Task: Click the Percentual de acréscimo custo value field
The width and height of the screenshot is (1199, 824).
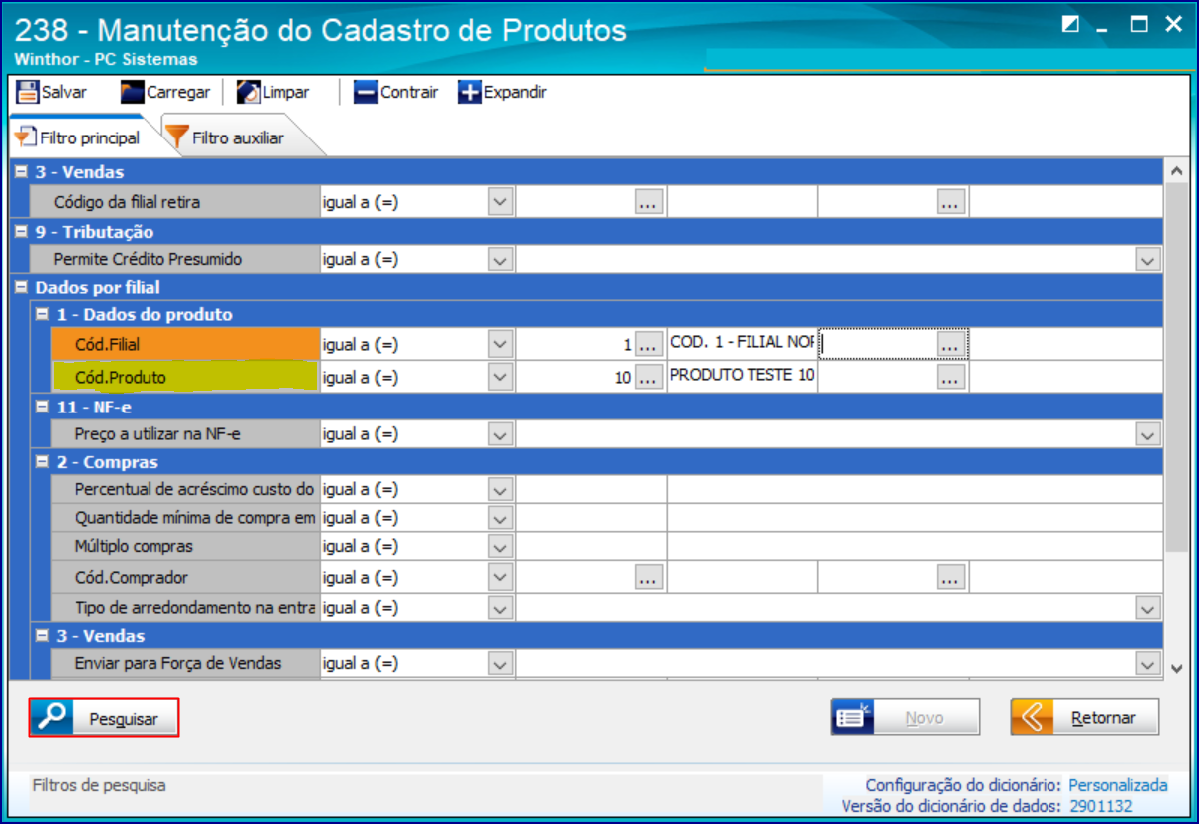Action: coord(591,490)
